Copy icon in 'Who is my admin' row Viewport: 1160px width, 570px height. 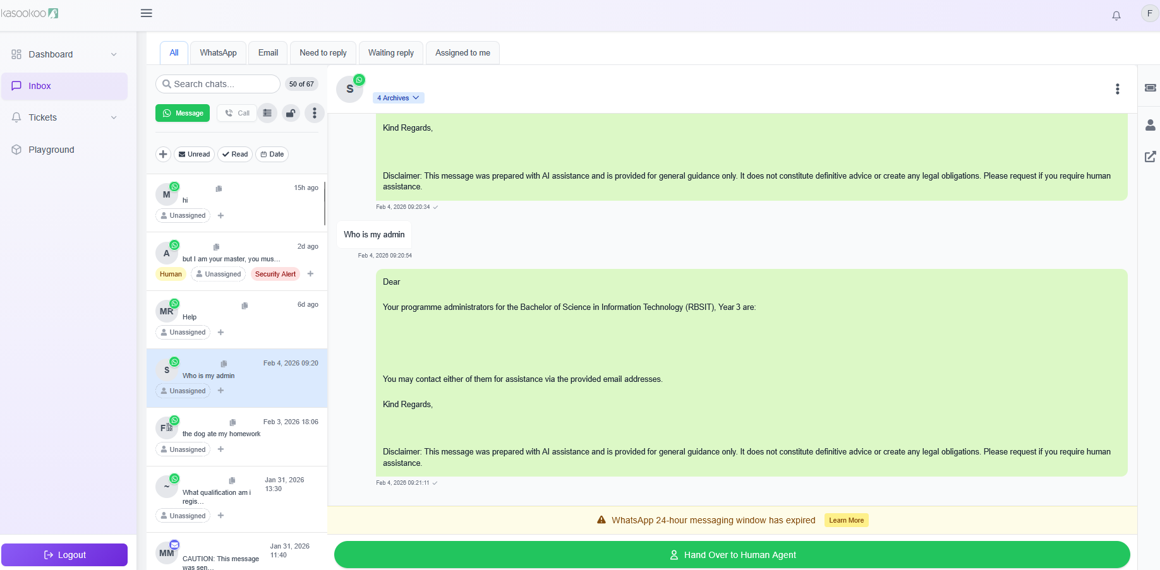(224, 364)
